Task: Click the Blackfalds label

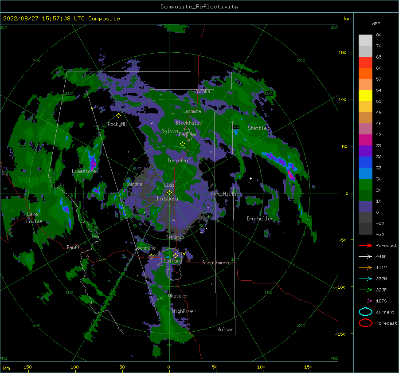Action: pos(188,123)
